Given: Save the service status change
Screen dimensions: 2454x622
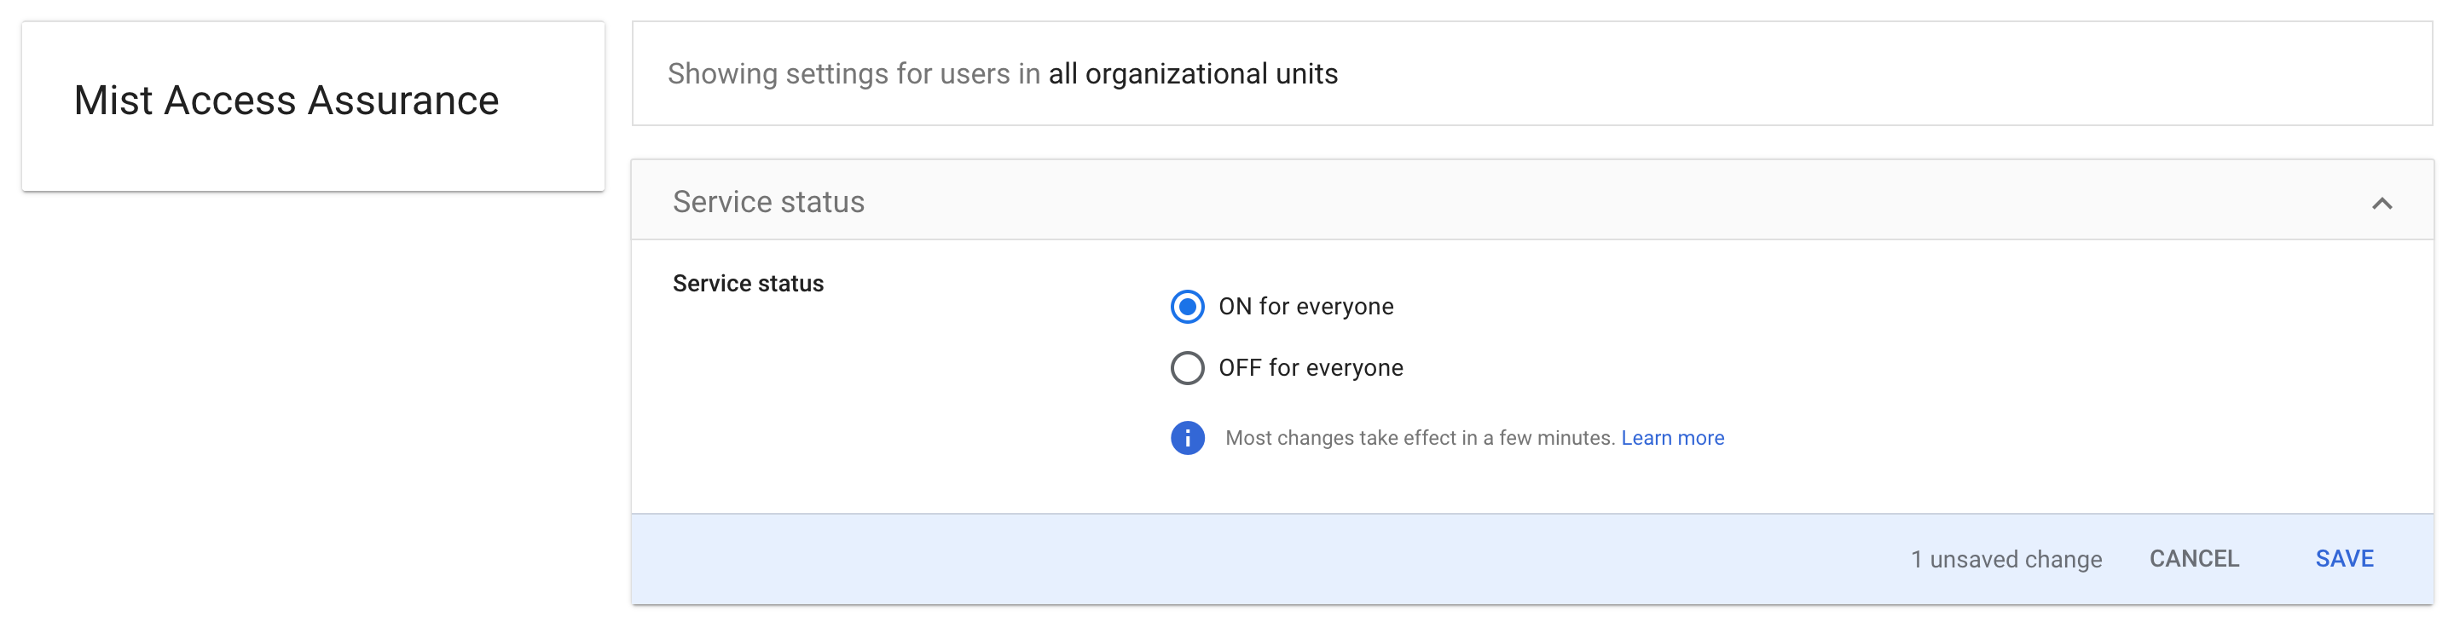Looking at the screenshot, I should click(2343, 559).
